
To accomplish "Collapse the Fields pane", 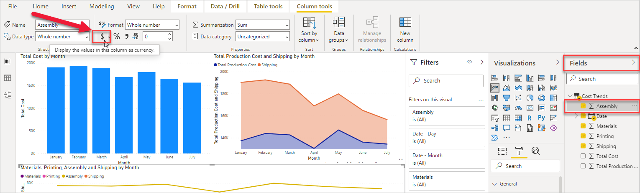I will point(633,63).
